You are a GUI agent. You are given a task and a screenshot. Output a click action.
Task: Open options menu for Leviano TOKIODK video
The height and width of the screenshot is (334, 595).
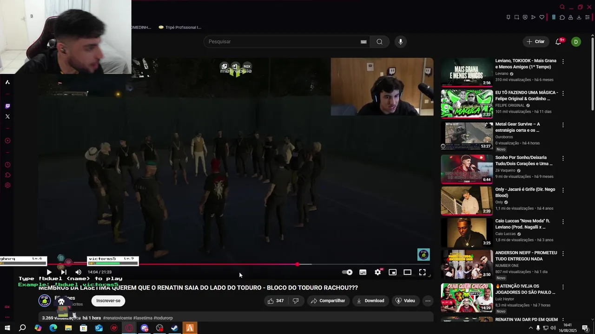(x=563, y=61)
